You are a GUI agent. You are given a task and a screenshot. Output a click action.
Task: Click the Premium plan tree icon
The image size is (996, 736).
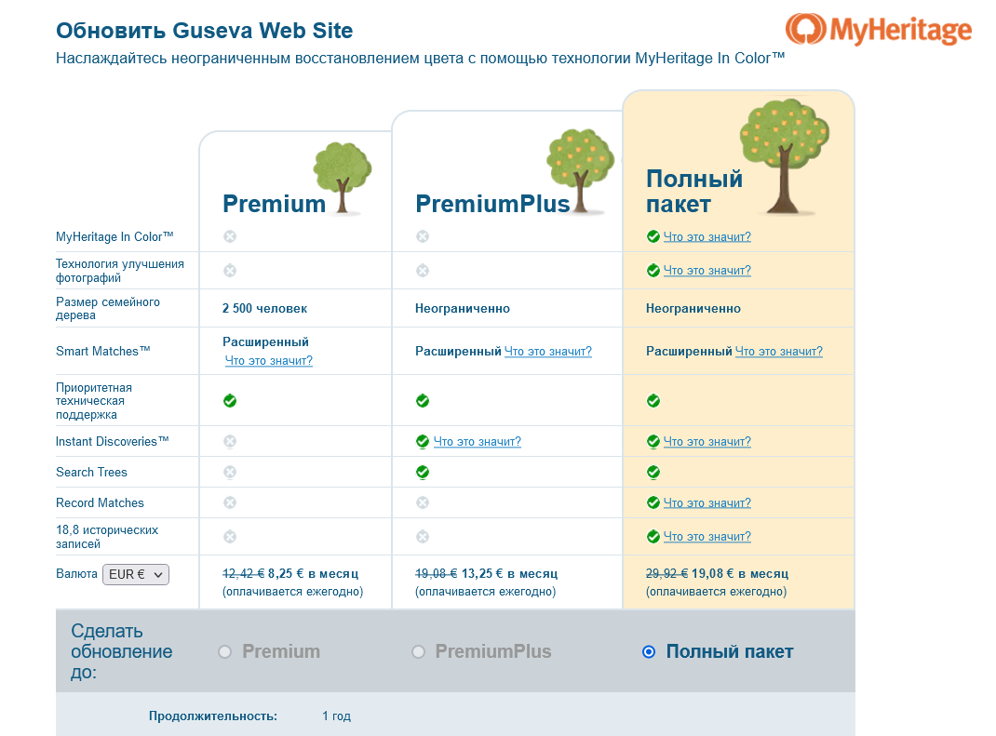point(343,177)
